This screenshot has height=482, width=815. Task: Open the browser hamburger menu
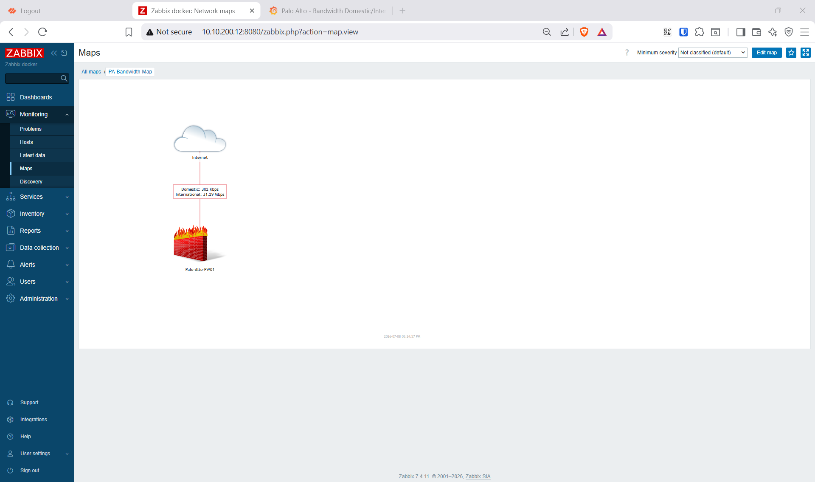point(804,32)
